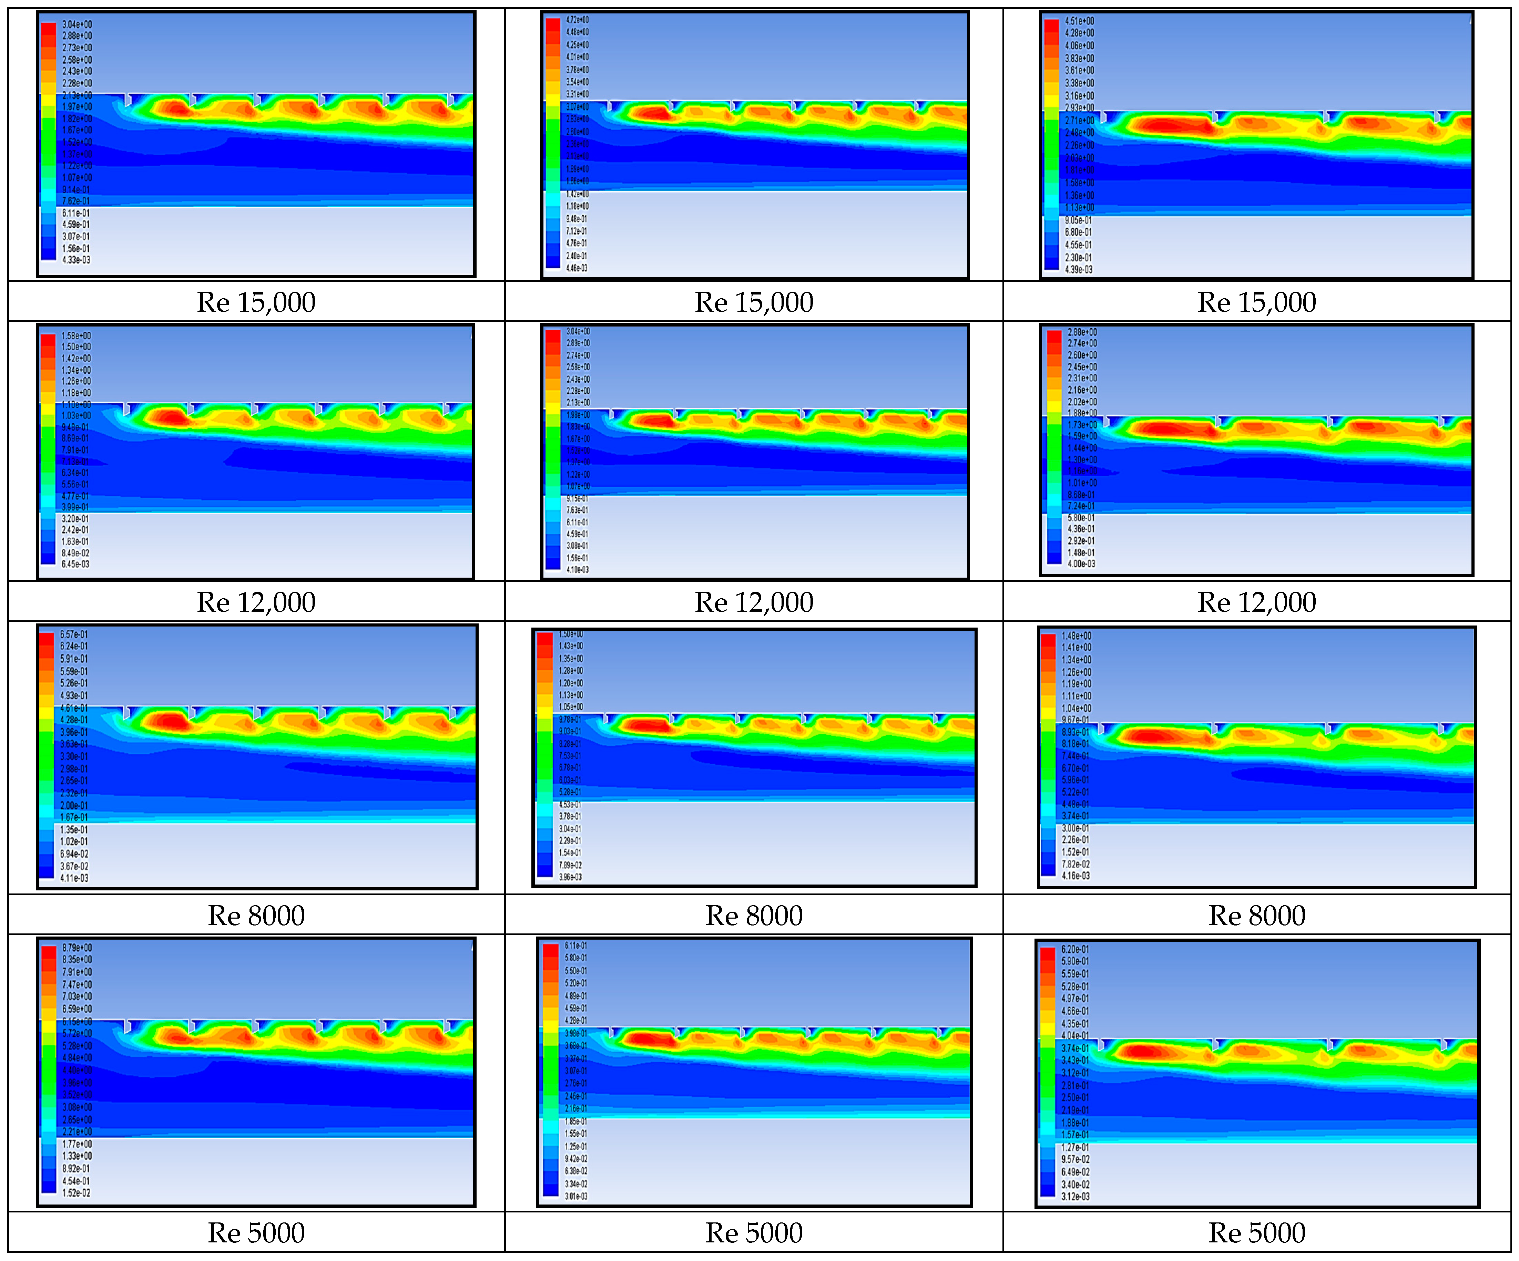Click the right column's Re 5000 caption
Image resolution: width=1519 pixels, height=1261 pixels.
1256,1233
